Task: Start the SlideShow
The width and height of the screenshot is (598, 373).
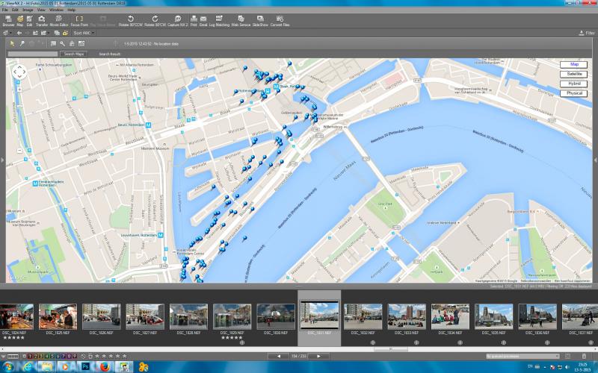Action: coord(260,21)
